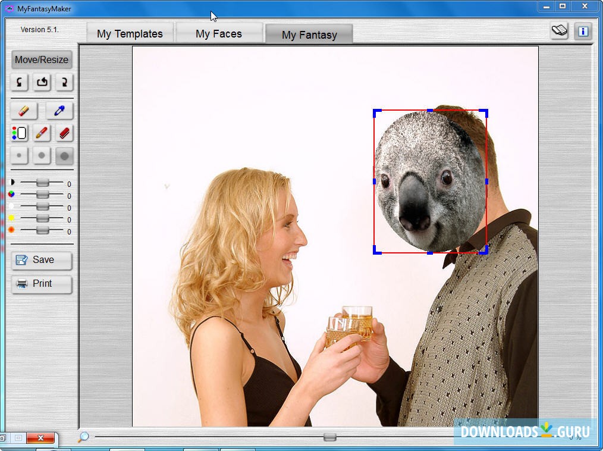Choose the large brush size
Viewport: 603px width, 451px height.
(64, 156)
